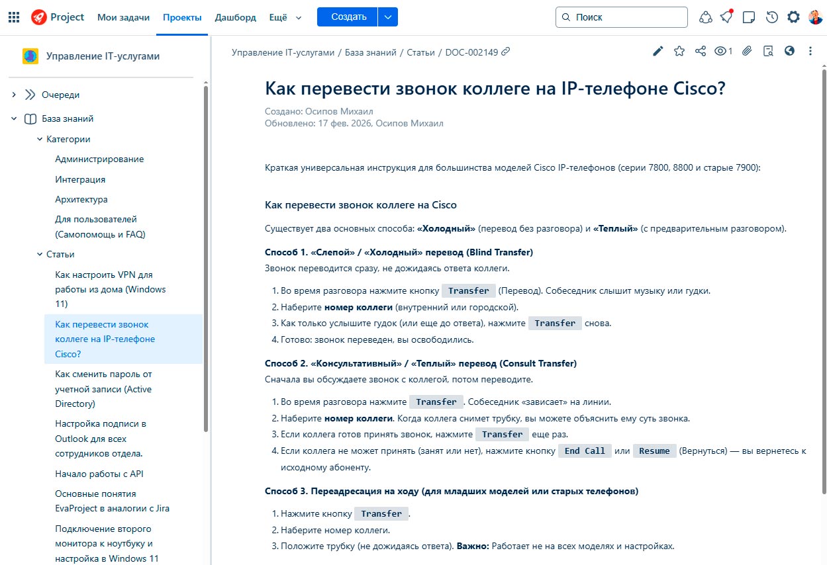Image resolution: width=827 pixels, height=565 pixels.
Task: Switch to the Дашборд tab
Action: [235, 17]
